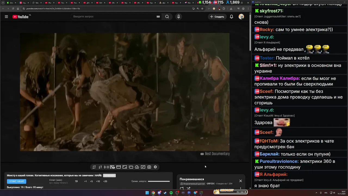Click the clapperboard icon in toolbar

coord(119,167)
